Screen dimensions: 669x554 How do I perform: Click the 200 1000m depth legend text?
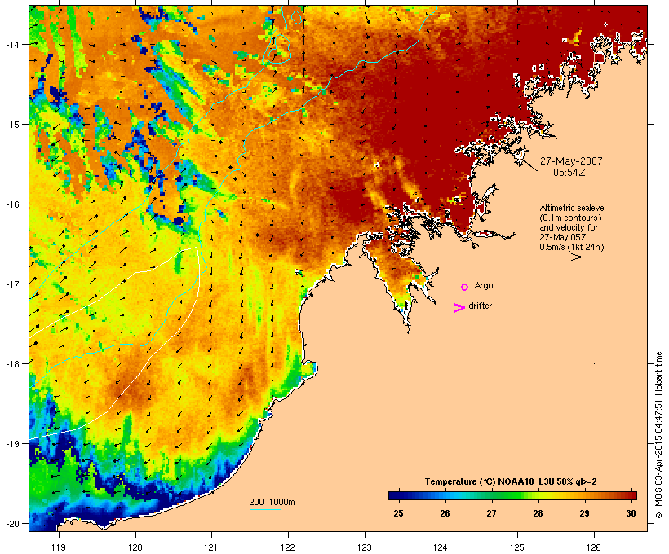click(272, 502)
